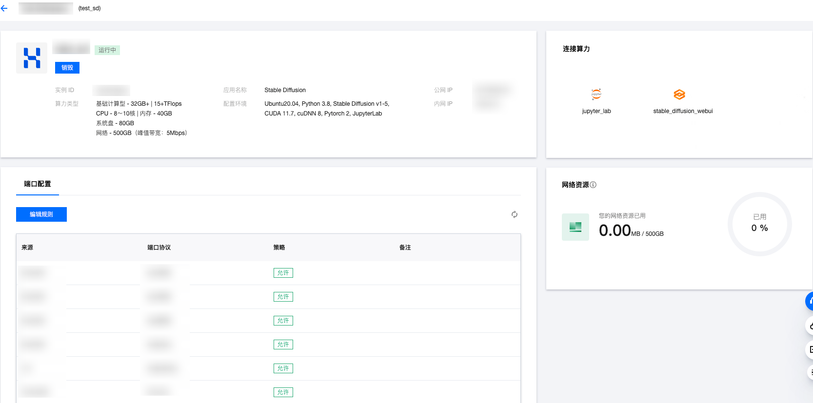813x403 pixels.
Task: Click the 系统盘 - 80GB text
Action: click(x=115, y=123)
